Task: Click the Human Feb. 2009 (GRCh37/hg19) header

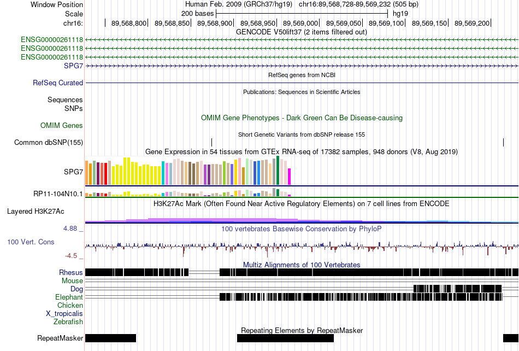Action: click(239, 4)
